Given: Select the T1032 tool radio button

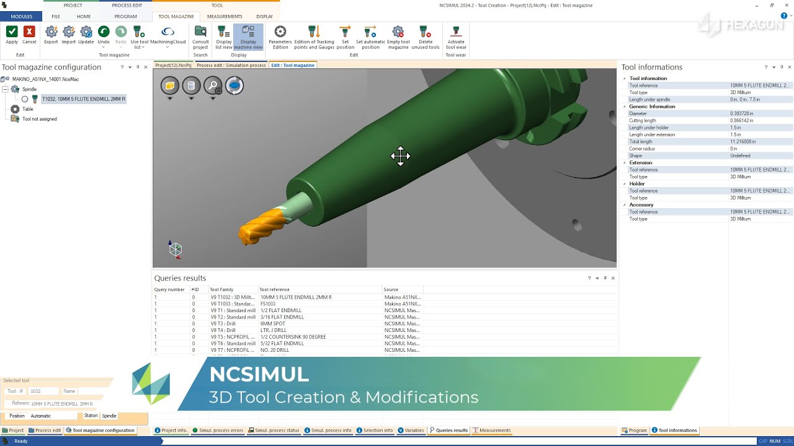Looking at the screenshot, I should (25, 99).
